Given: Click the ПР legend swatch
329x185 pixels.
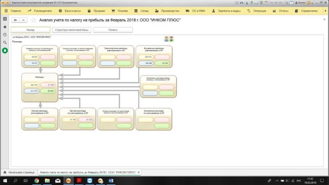Looking at the screenshot, I should pos(172,37).
